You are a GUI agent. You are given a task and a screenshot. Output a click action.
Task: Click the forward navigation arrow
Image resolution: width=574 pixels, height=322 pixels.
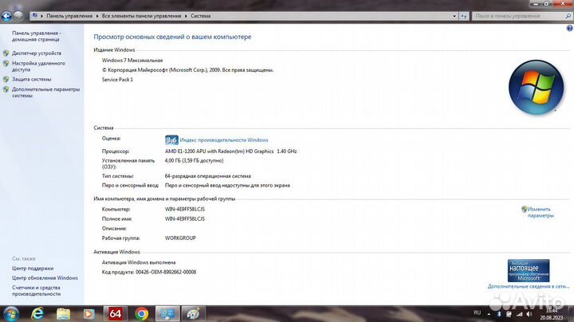18,16
